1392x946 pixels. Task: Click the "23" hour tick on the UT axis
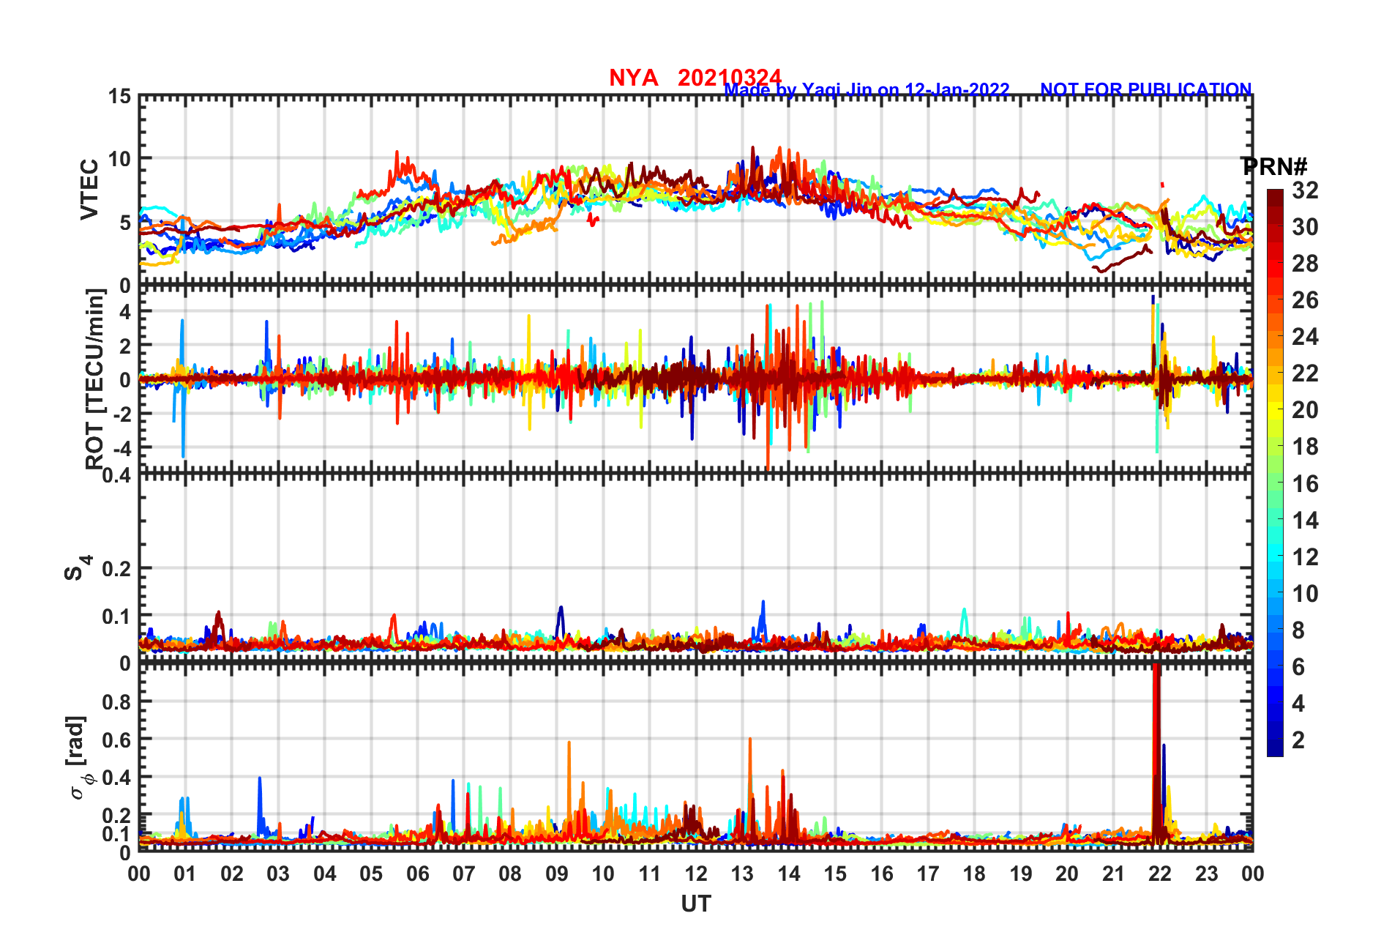[x=1207, y=874]
